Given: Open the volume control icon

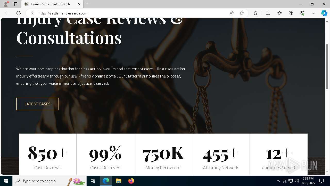Looking at the screenshot, I should pyautogui.click(x=297, y=181).
